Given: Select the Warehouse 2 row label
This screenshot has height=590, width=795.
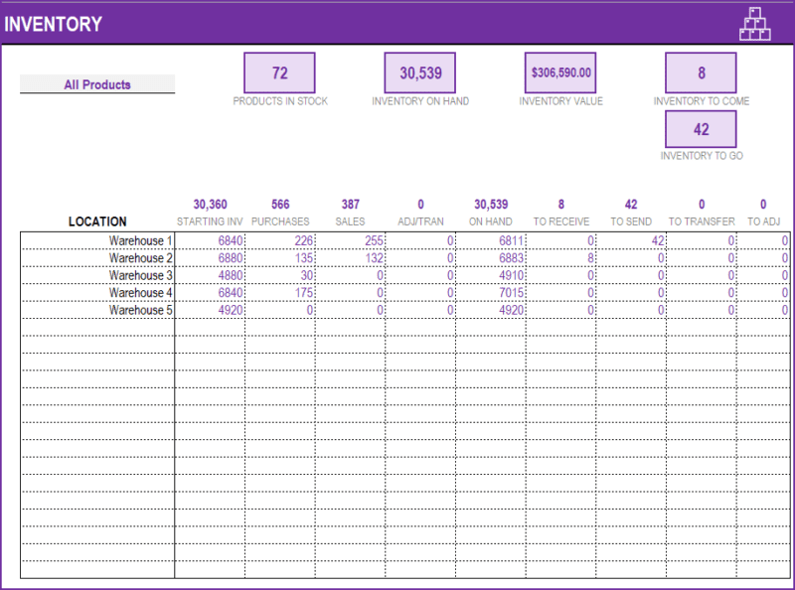Looking at the screenshot, I should (139, 258).
